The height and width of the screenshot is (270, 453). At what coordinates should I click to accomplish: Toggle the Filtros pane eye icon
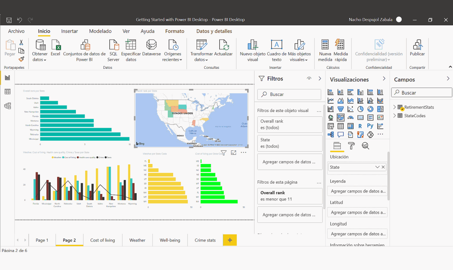point(309,79)
